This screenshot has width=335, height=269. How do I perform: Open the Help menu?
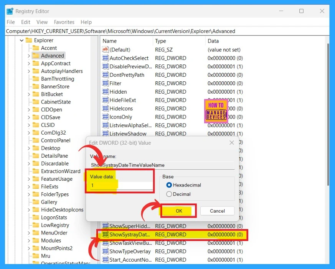[x=86, y=22]
